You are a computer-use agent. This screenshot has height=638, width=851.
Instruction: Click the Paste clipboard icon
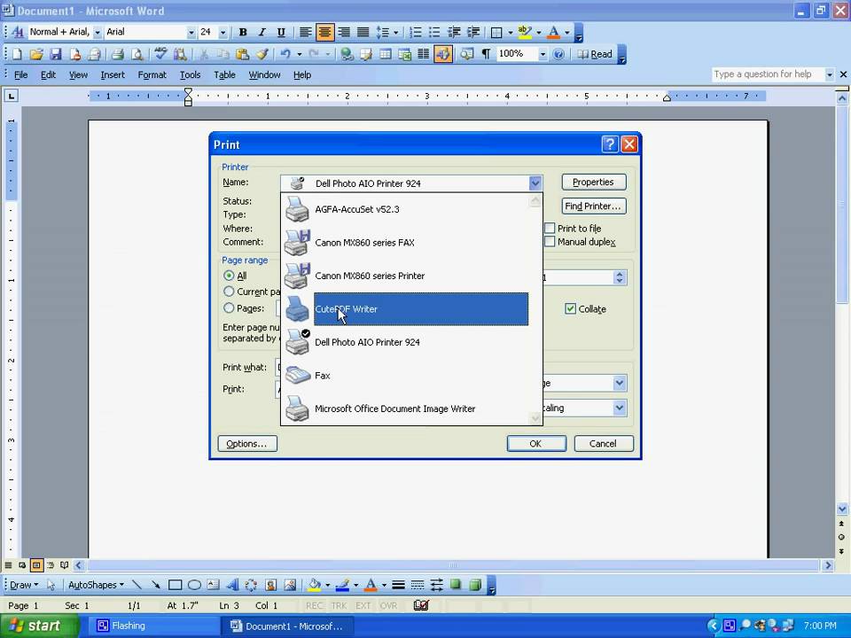[243, 54]
